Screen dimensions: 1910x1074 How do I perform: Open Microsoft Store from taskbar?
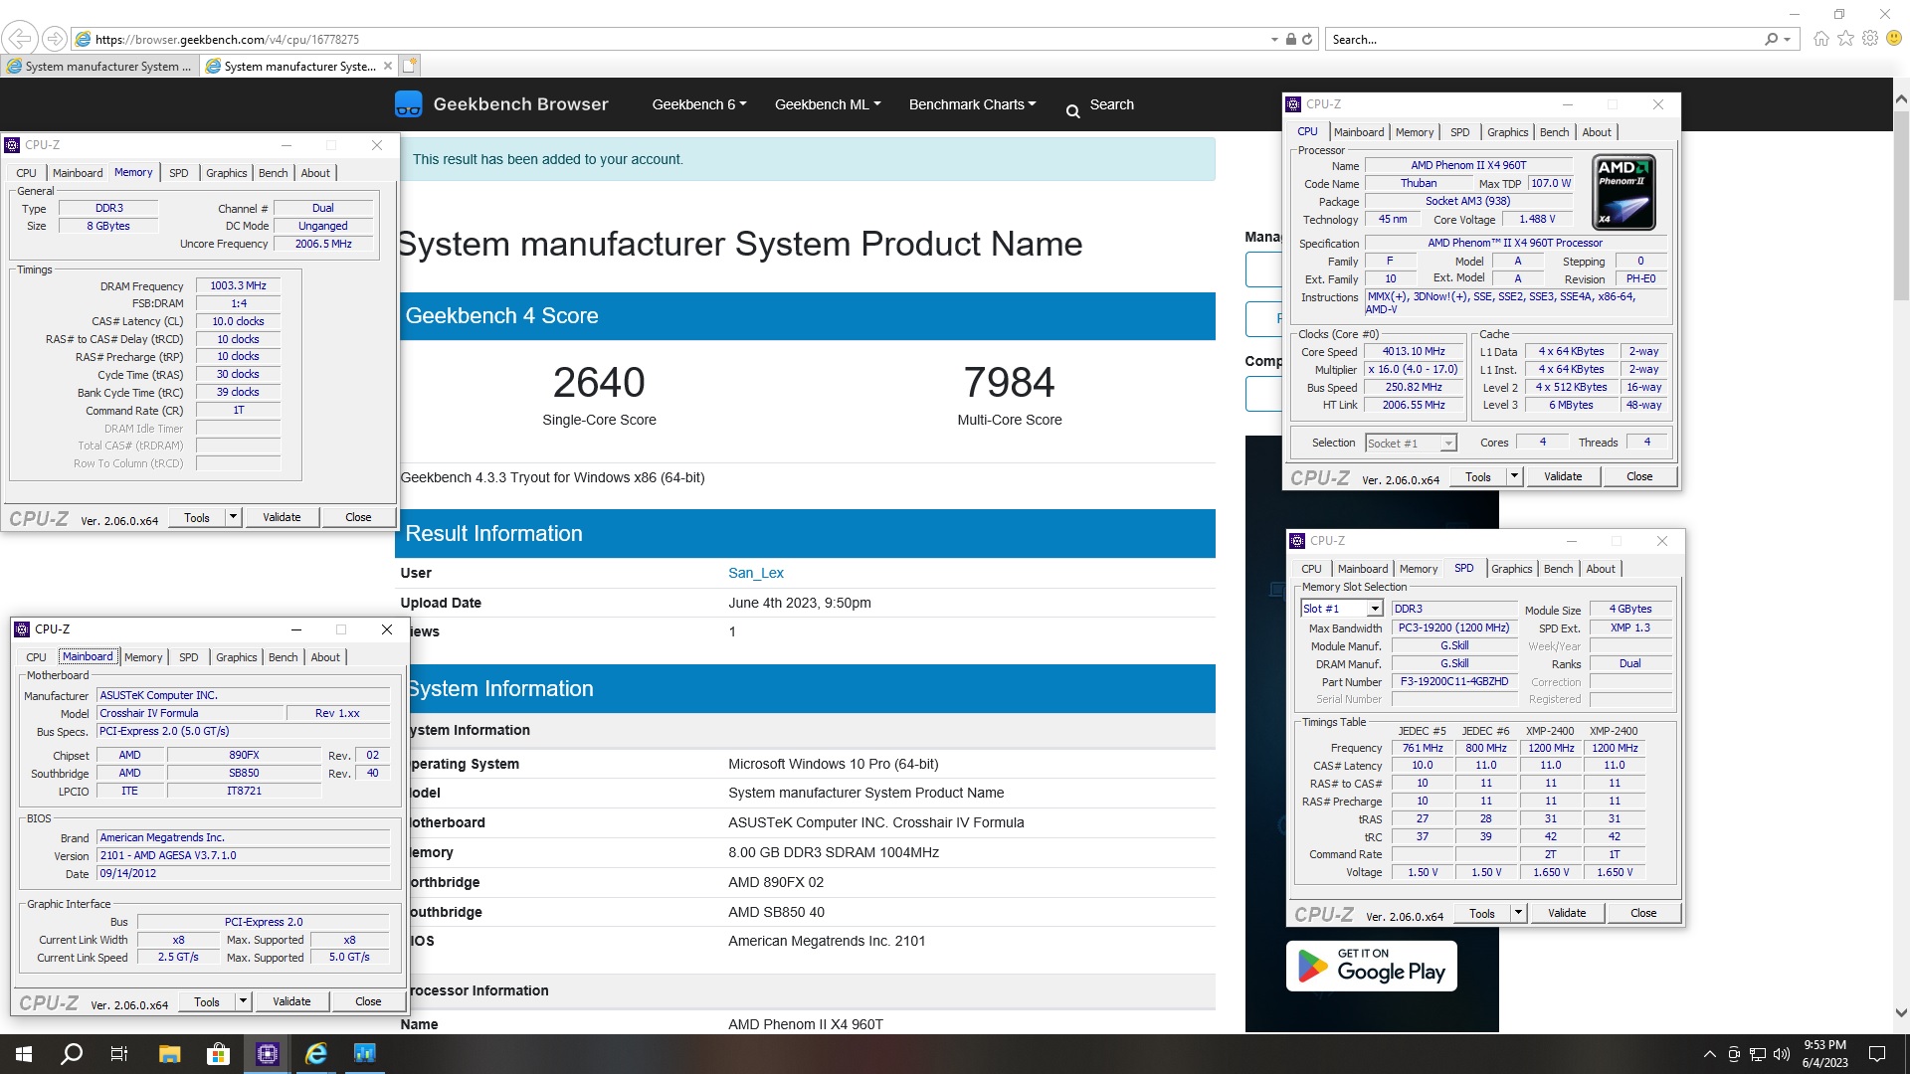218,1054
